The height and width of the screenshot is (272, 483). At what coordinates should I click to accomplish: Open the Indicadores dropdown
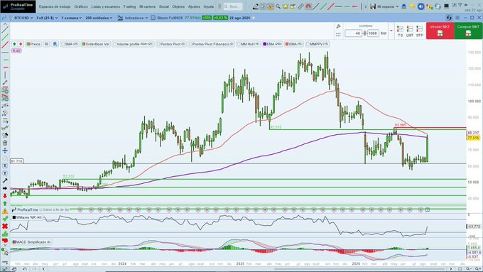tap(132, 18)
